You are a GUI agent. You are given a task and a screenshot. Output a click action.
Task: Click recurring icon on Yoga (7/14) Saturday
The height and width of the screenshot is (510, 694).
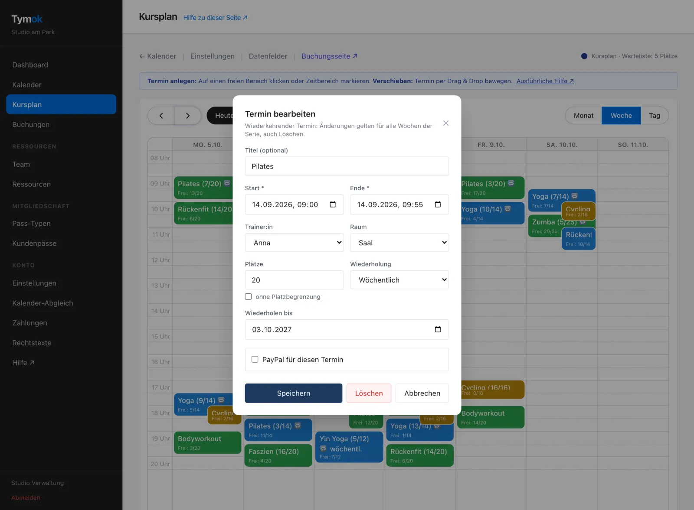(x=574, y=196)
